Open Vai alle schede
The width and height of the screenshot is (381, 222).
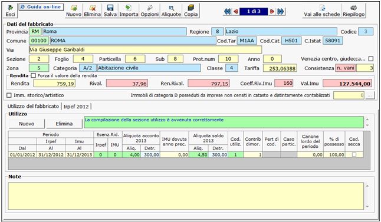click(321, 11)
